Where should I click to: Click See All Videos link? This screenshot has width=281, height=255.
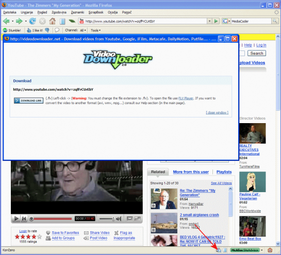click(x=221, y=183)
